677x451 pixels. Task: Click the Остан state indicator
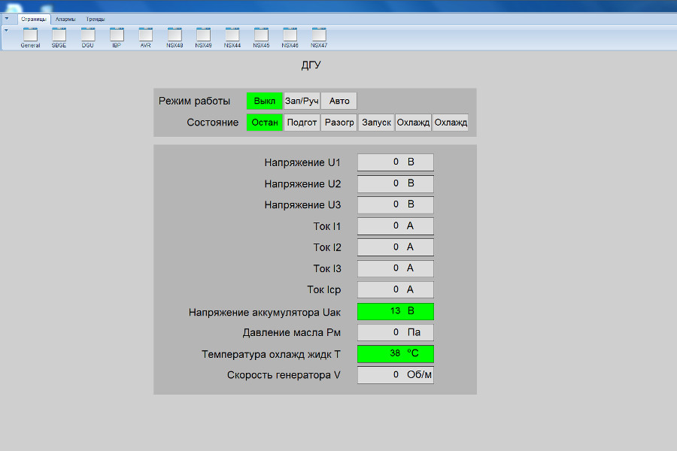click(264, 123)
